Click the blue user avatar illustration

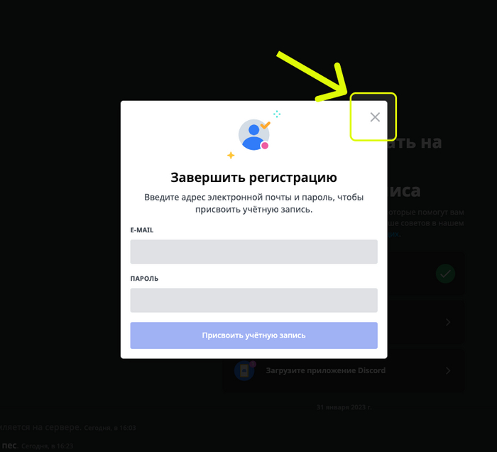pos(253,134)
